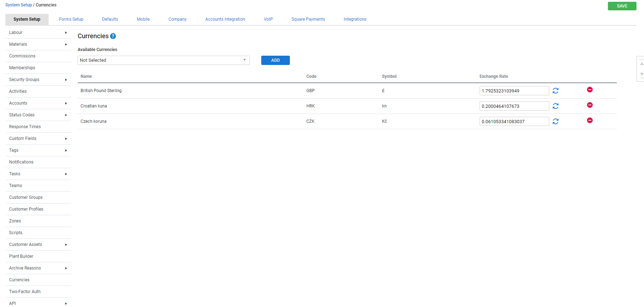Switch to the Forms Setup tab
This screenshot has width=644, height=307.
coord(71,19)
